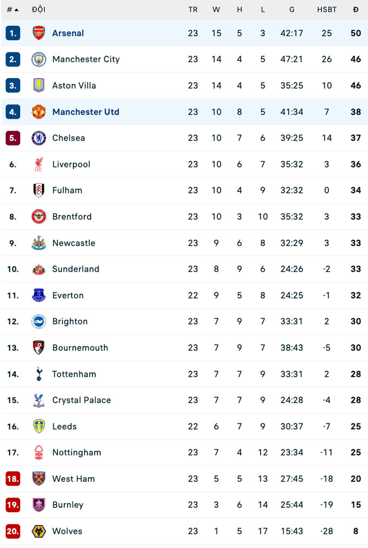Click the Aston Villa crest icon
The image size is (368, 548).
(39, 86)
